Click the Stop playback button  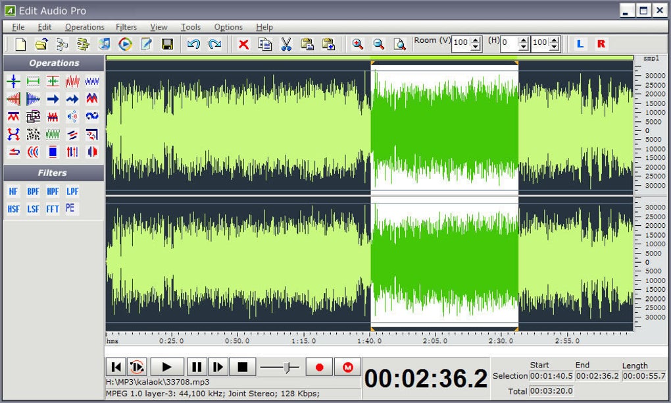click(x=243, y=367)
